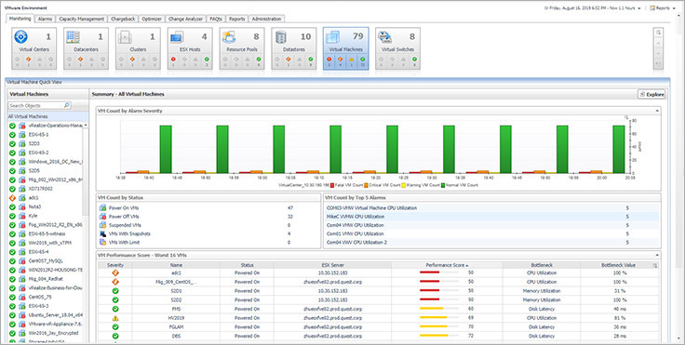
Task: Select the Resource Pools tile icon
Action: (x=229, y=37)
